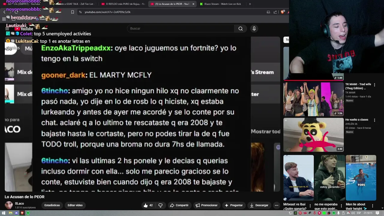Viewport: 384px width, 216px height.
Task: Click Descargar to download the video
Action: (x=259, y=205)
